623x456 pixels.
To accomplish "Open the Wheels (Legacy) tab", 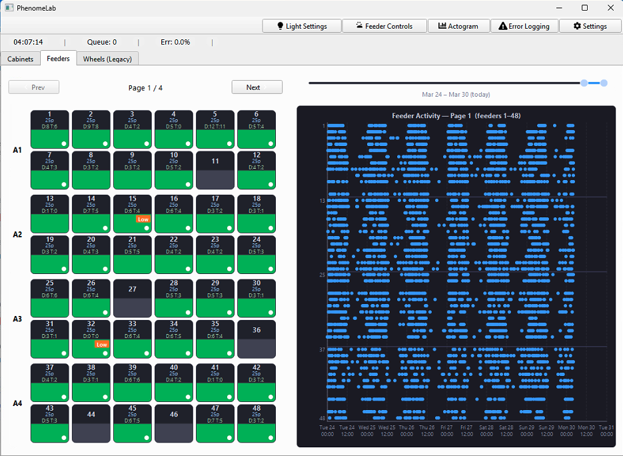I will coord(107,59).
